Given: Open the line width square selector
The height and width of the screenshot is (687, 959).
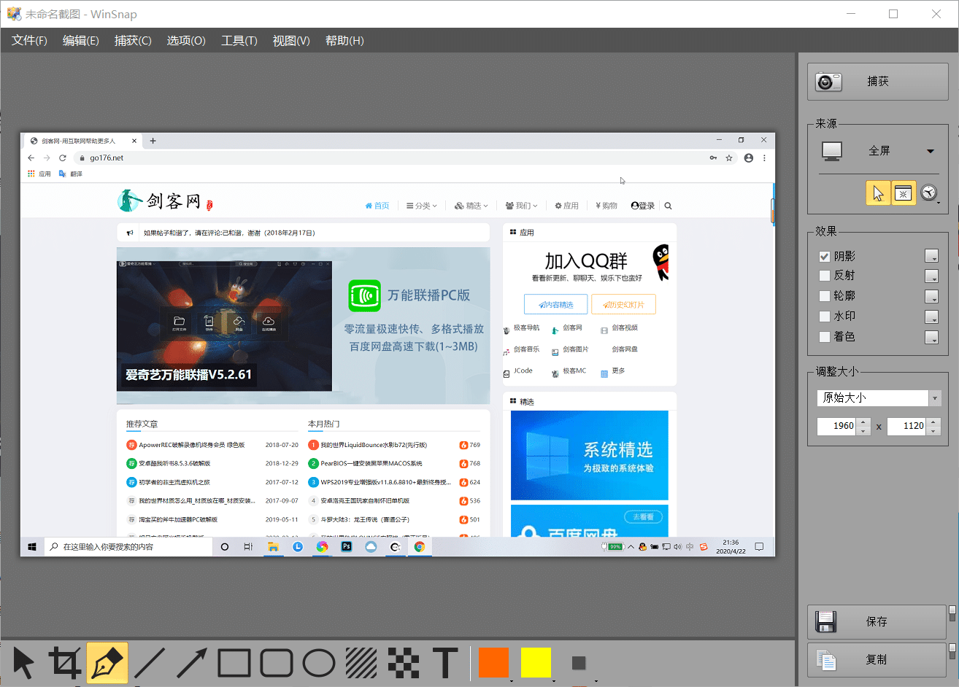Looking at the screenshot, I should 579,663.
